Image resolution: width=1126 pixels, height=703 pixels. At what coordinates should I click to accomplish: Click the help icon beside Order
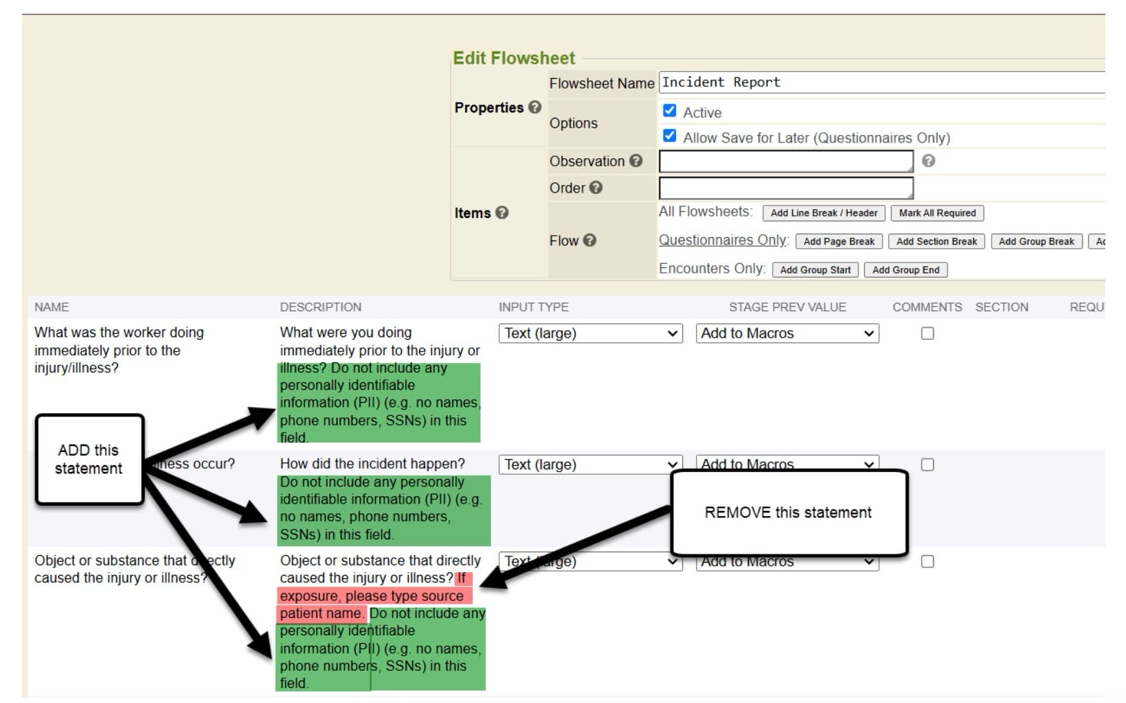click(x=596, y=188)
